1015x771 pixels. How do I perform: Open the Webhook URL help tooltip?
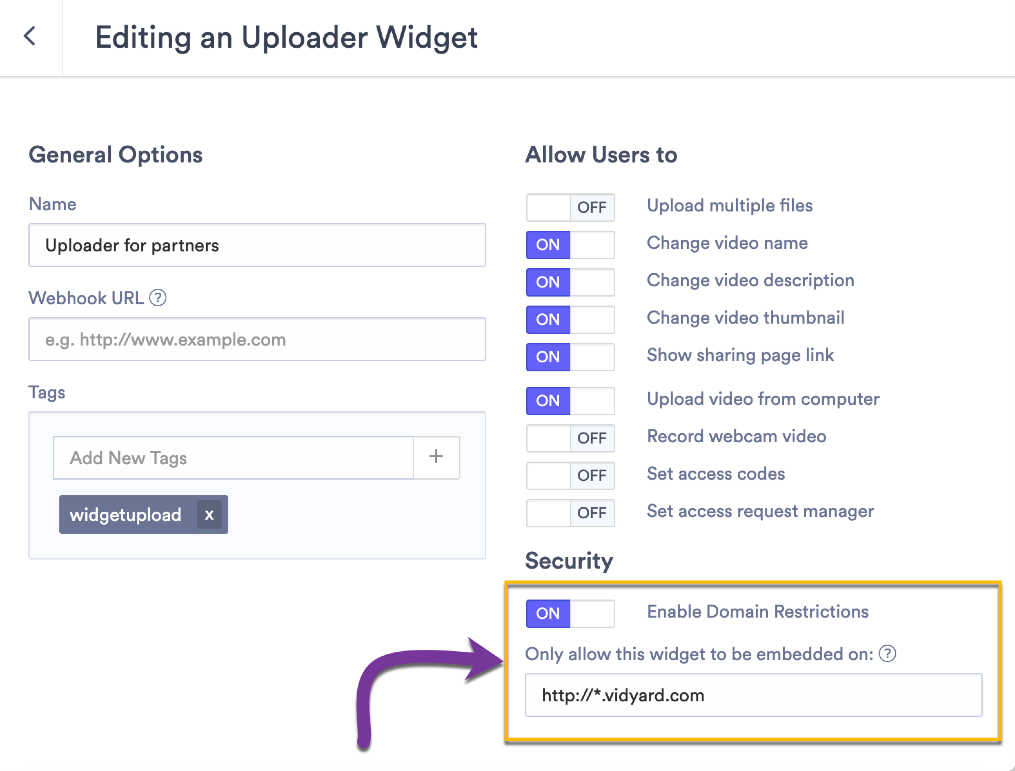click(x=158, y=298)
